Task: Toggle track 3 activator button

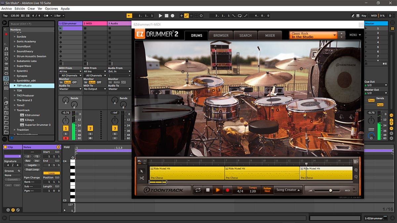Action: 114,128
